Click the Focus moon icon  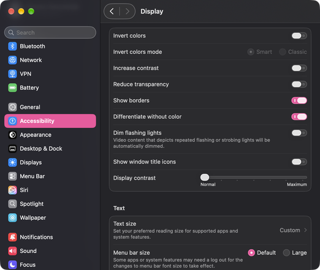[x=12, y=264]
